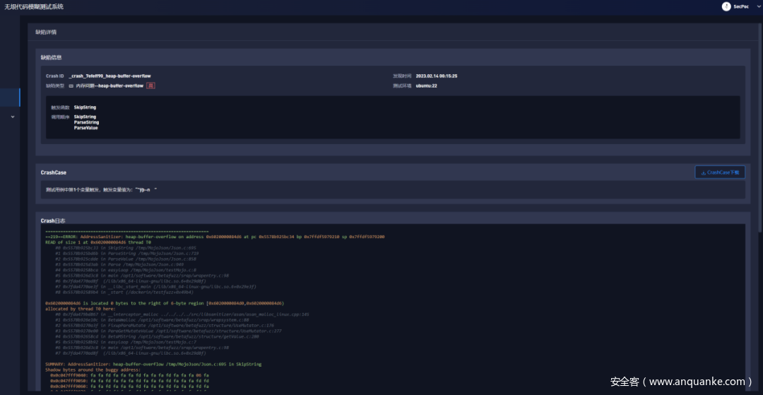Download the CrashCase file
This screenshot has width=763, height=395.
719,172
